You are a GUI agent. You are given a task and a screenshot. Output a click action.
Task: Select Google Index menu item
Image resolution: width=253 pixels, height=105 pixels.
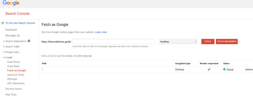(x=12, y=52)
